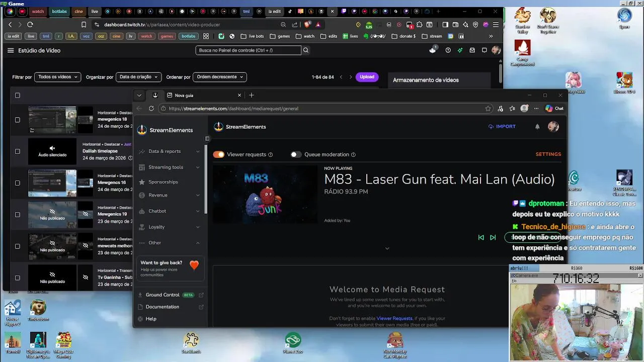Collapse the Other sidebar section
This screenshot has height=362, width=644.
tap(169, 243)
